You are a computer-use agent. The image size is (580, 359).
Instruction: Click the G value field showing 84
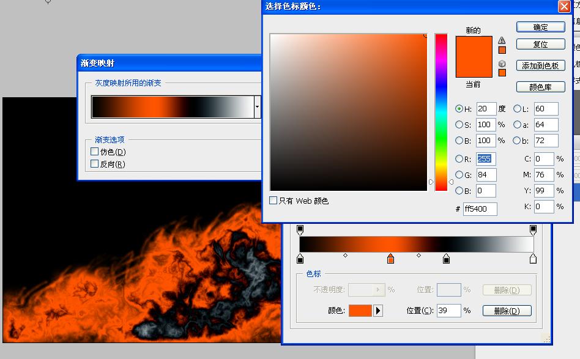(x=486, y=174)
